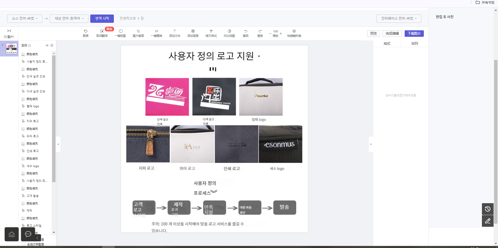
Task: Delete layers with the trash icon
Action: 52,45
